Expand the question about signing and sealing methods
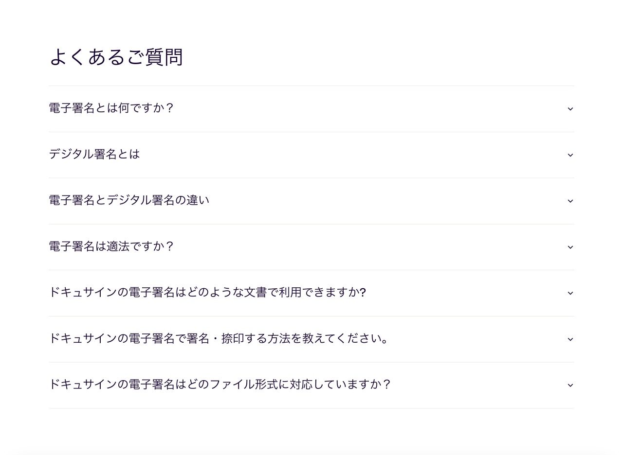 coord(219,338)
